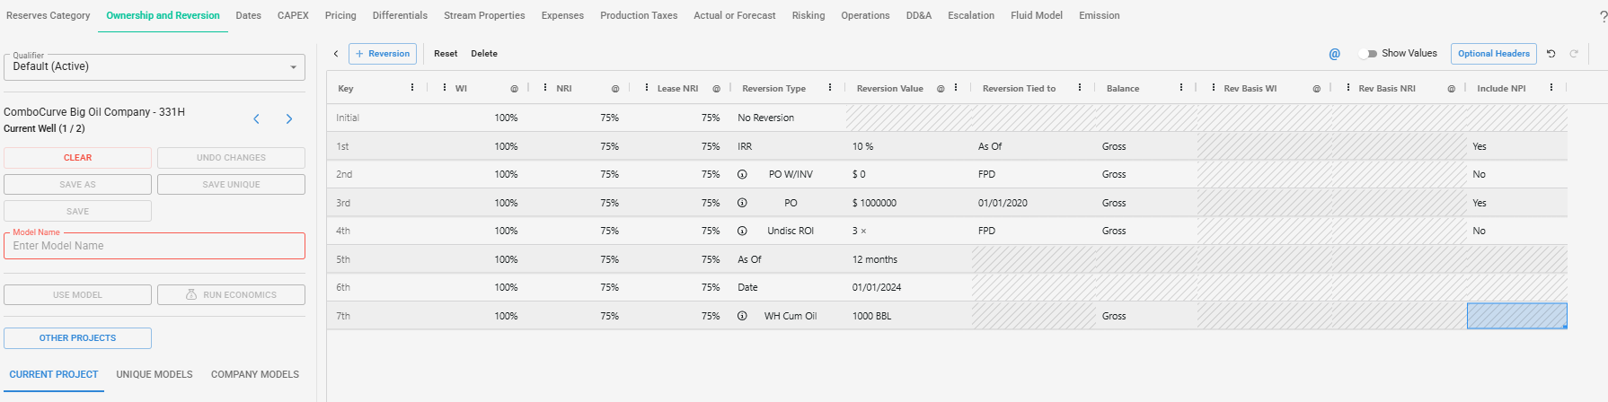Click the info icon on 2nd reversion row
Image resolution: width=1608 pixels, height=402 pixels.
point(742,174)
